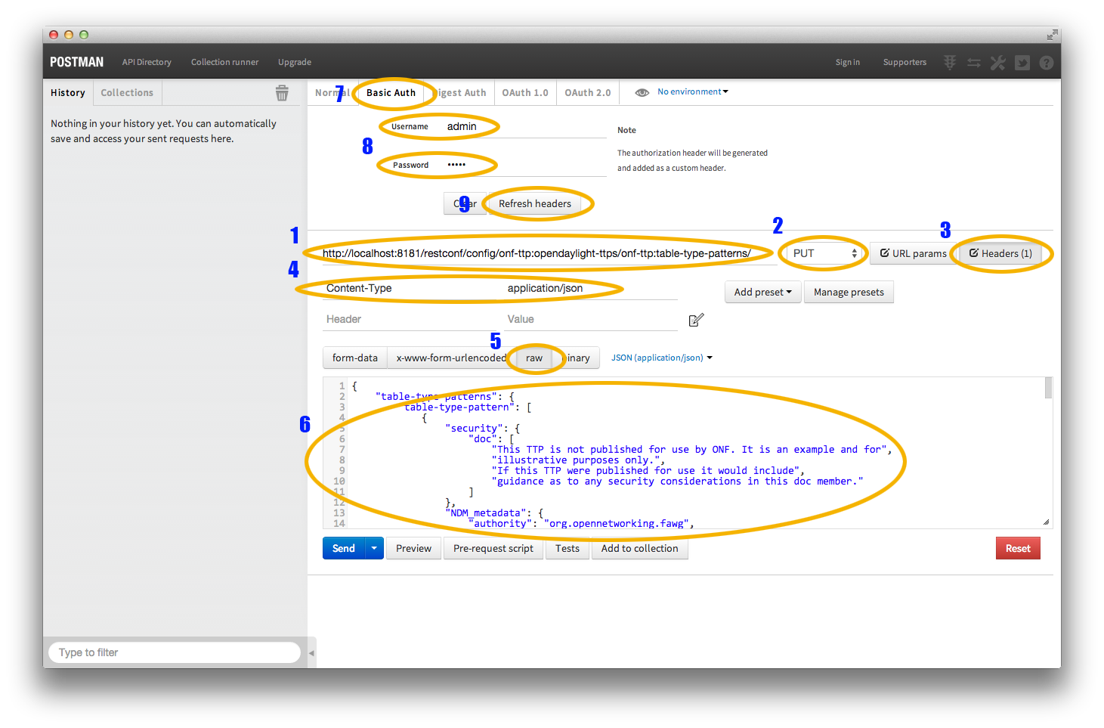The height and width of the screenshot is (728, 1104).
Task: Select the Digest Auth tab
Action: (460, 92)
